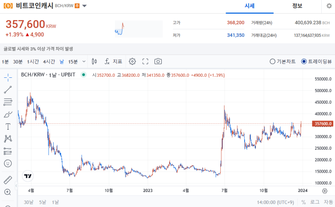Take a chart snapshot with camera icon

click(158, 61)
